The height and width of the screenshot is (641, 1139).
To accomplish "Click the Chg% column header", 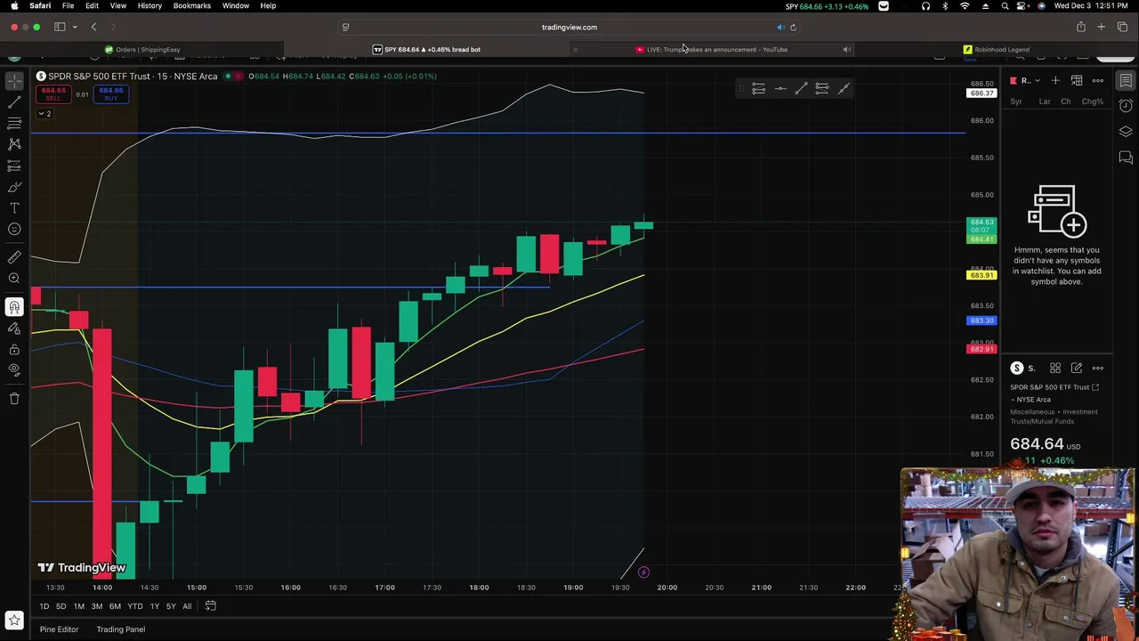I will [x=1092, y=101].
